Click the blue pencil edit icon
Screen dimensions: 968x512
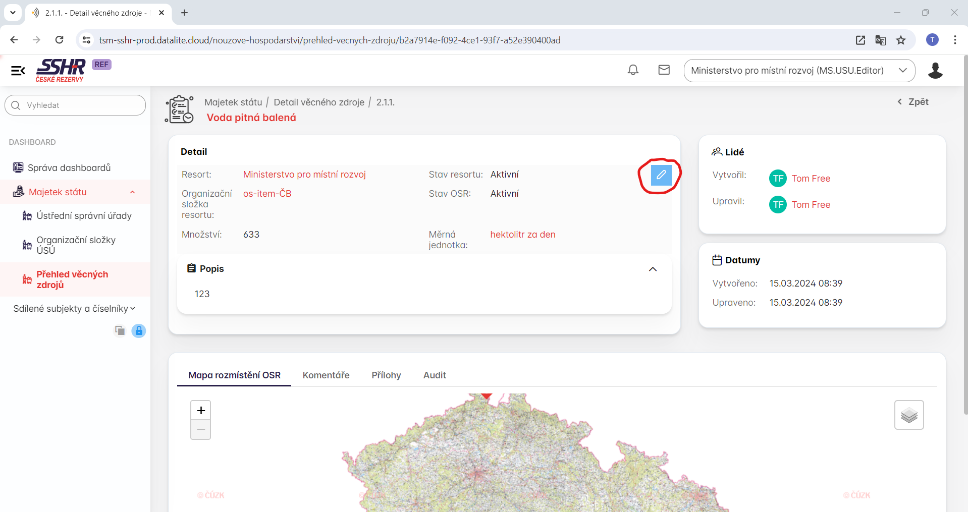click(661, 175)
